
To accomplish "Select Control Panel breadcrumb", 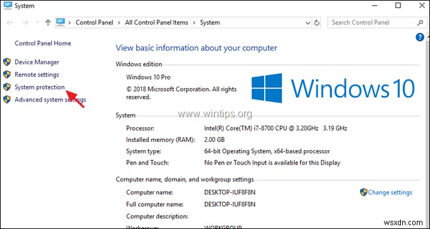I will [95, 23].
